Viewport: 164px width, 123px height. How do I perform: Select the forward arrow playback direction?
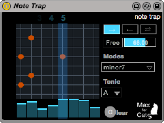[112, 29]
